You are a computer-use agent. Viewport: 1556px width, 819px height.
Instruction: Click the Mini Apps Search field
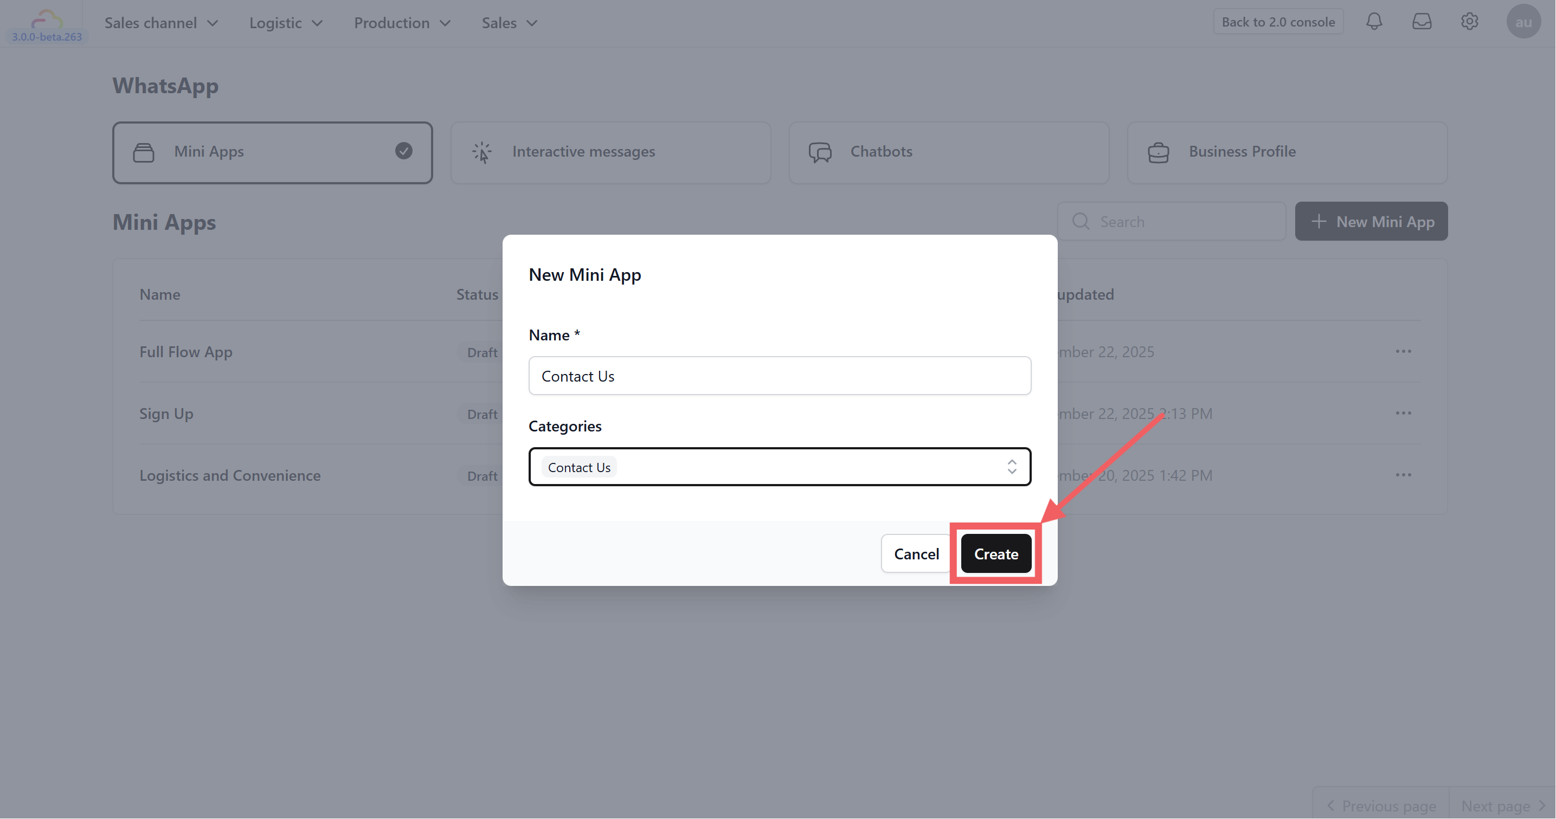[1171, 222]
